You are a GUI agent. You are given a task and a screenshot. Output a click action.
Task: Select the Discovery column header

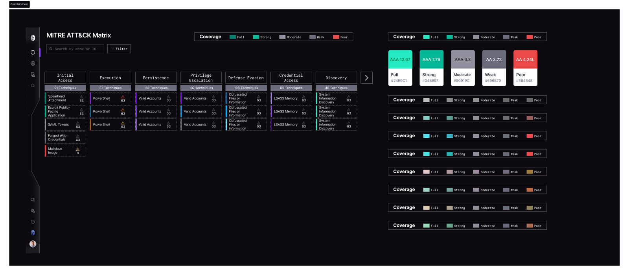[x=337, y=78]
